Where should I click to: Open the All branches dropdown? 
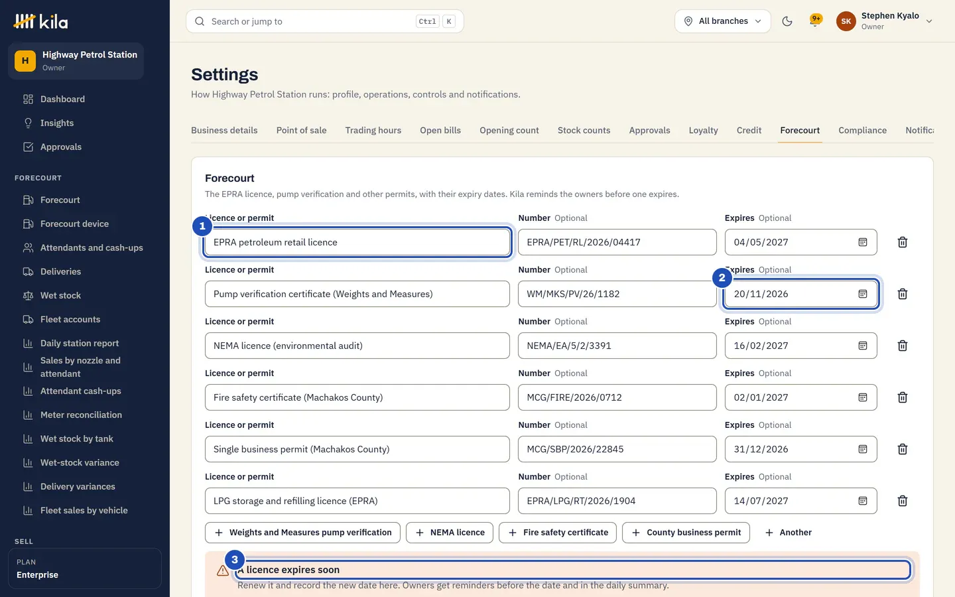[723, 21]
